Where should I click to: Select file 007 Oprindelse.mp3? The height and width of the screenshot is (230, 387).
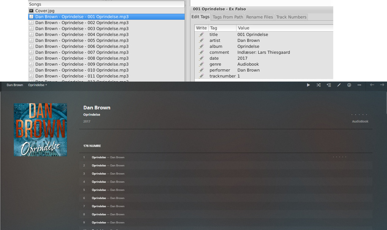106,52
